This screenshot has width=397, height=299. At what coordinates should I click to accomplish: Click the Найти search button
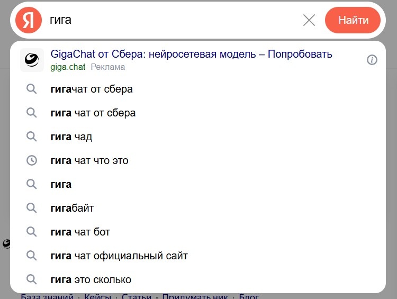point(353,20)
